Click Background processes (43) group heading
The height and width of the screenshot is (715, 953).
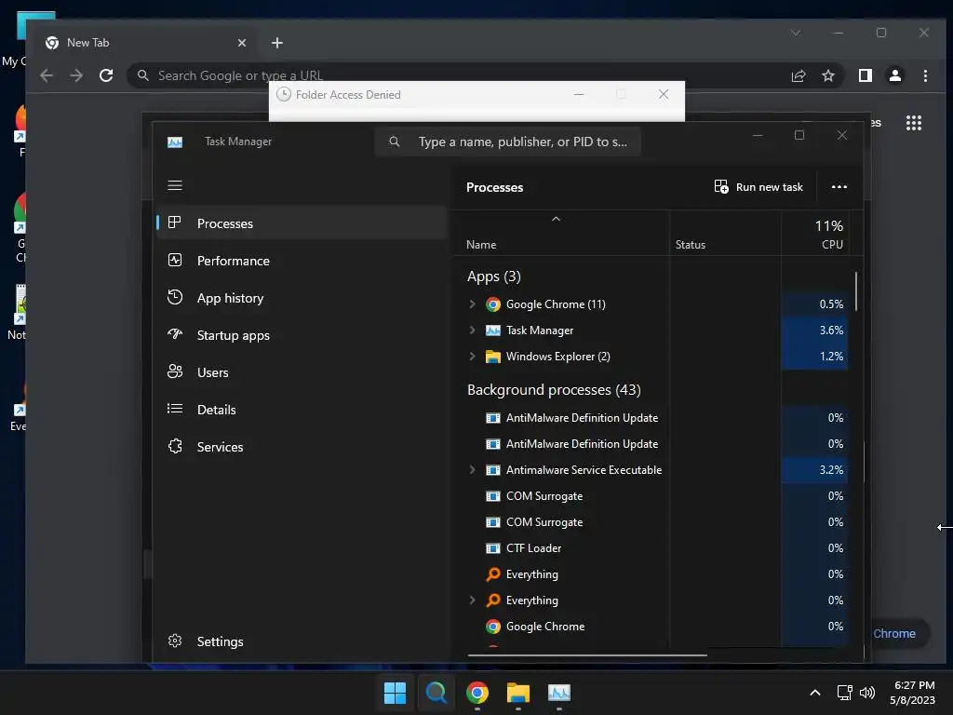(554, 390)
